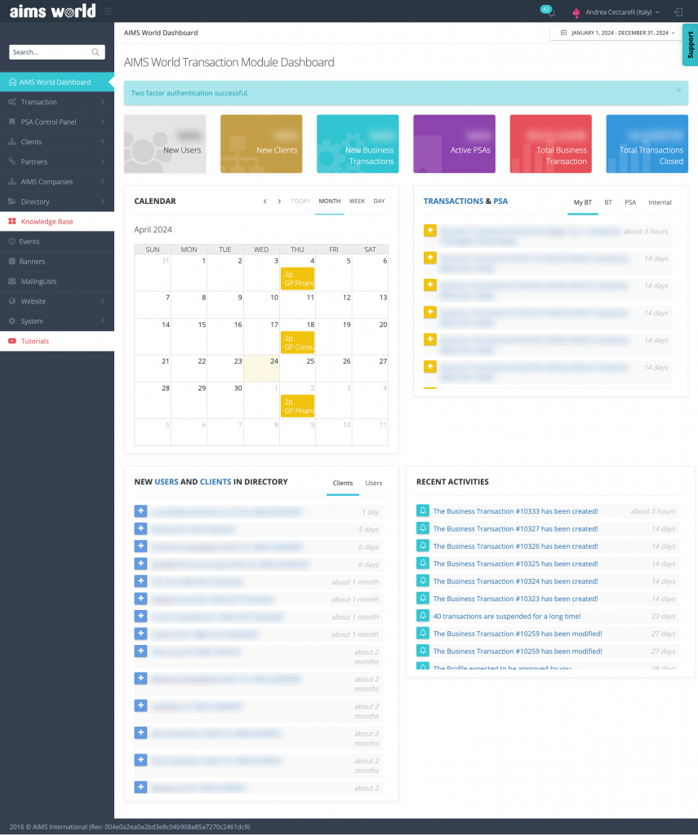Screen dimensions: 698x835
Task: Select the Clients directory tab
Action: 342,483
